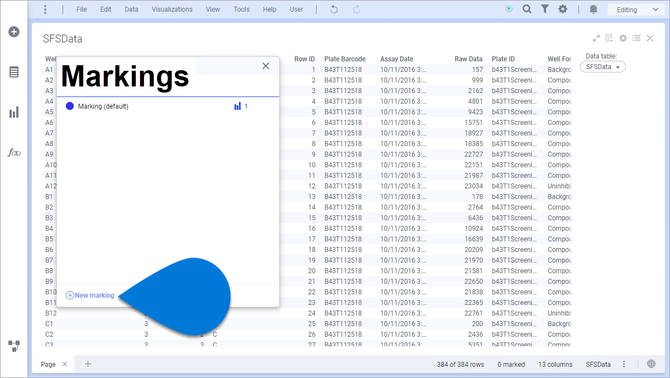Image resolution: width=670 pixels, height=378 pixels.
Task: Open the View menu
Action: point(213,9)
